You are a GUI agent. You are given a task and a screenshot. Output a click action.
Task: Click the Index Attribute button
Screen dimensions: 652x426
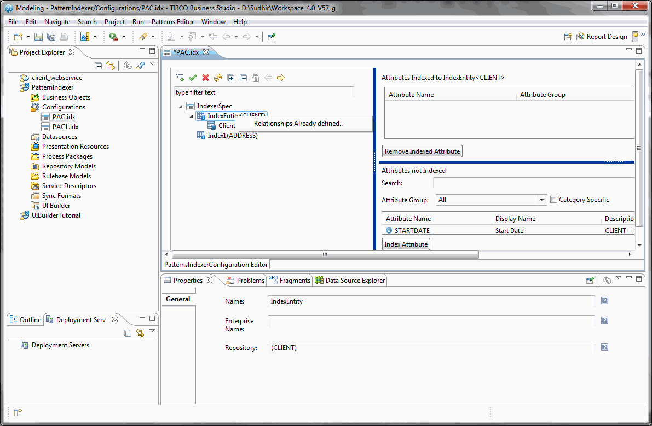click(x=406, y=244)
